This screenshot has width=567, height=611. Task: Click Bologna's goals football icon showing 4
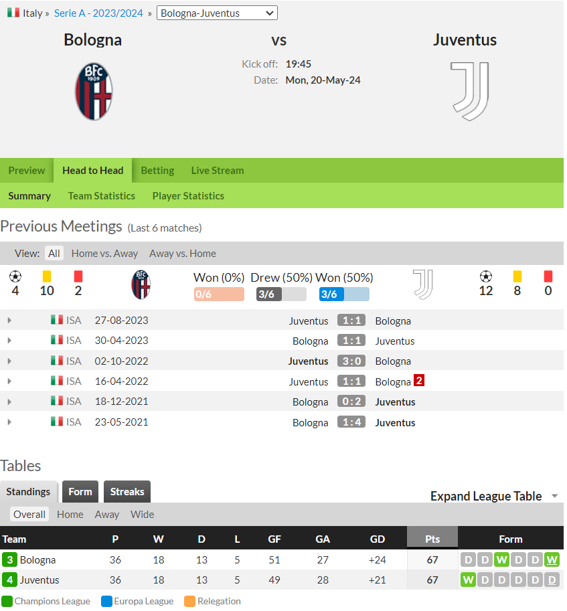[15, 276]
